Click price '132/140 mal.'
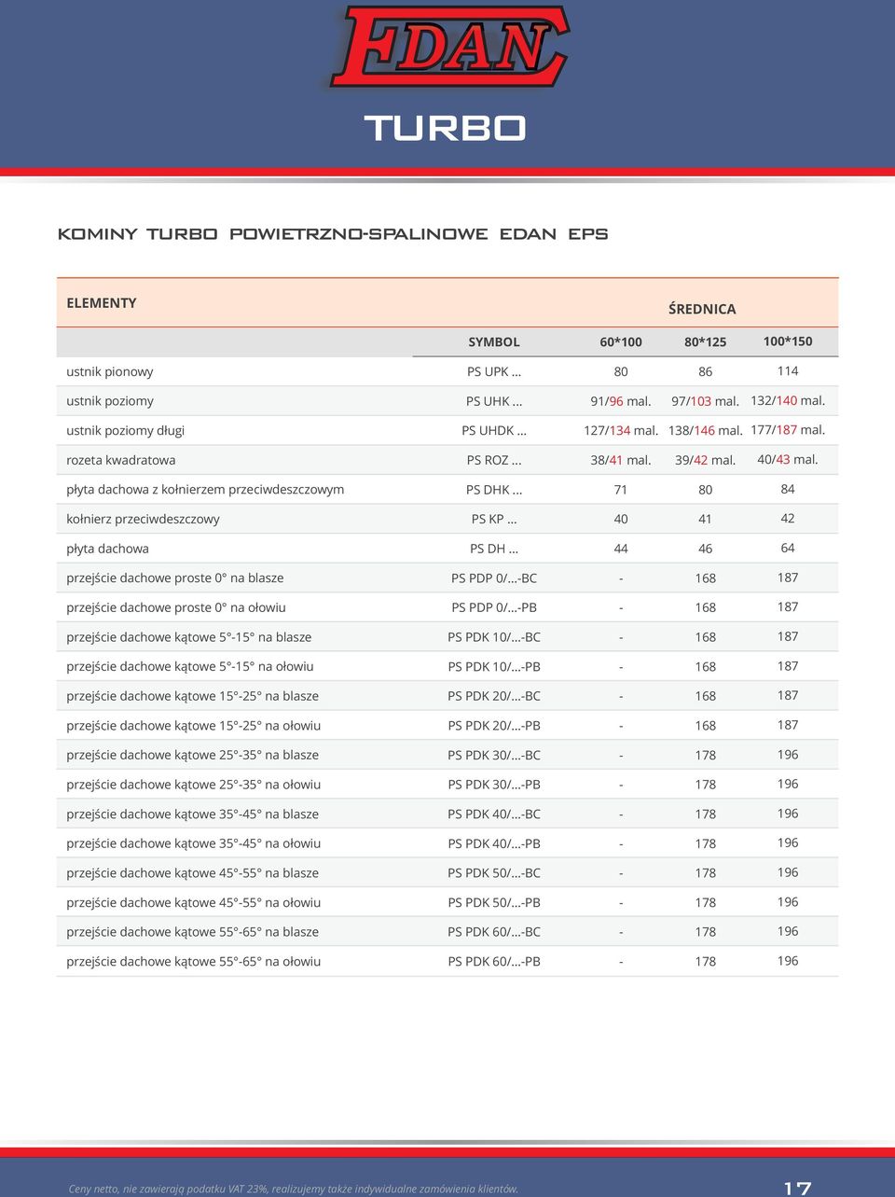The image size is (895, 1197). [x=788, y=400]
